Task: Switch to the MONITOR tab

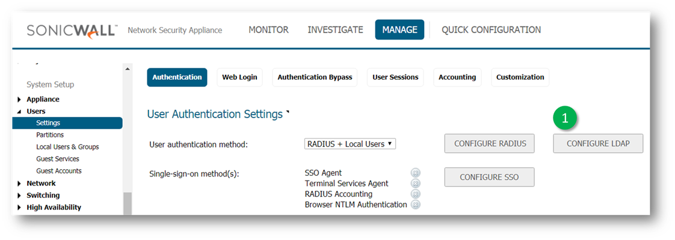Action: click(x=268, y=30)
